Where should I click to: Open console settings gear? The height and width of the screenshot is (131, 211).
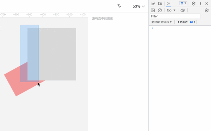pyautogui.click(x=207, y=10)
